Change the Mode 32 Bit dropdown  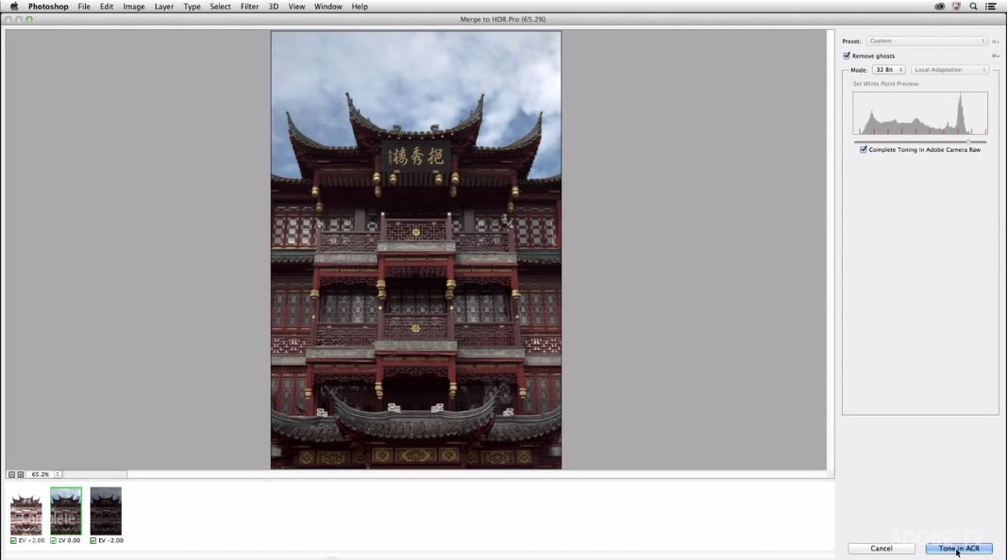click(888, 70)
